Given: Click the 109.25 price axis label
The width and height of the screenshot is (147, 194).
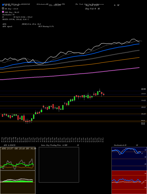Looking at the screenshot, I should [x=143, y=107].
